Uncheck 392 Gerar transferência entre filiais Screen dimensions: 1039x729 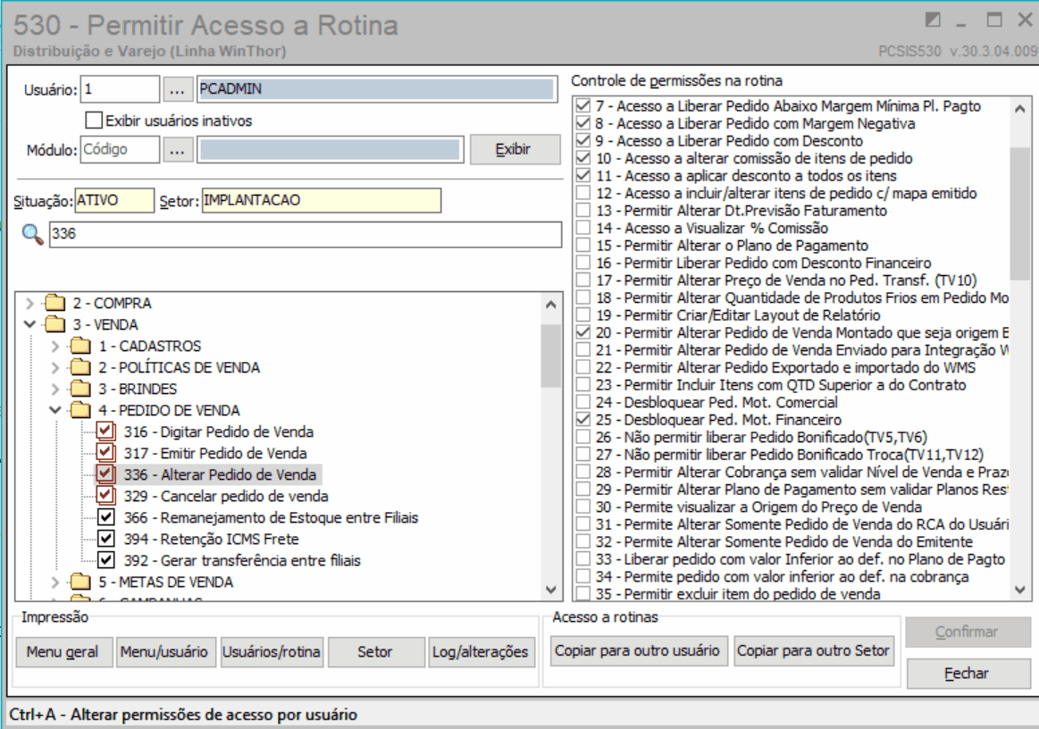(106, 560)
